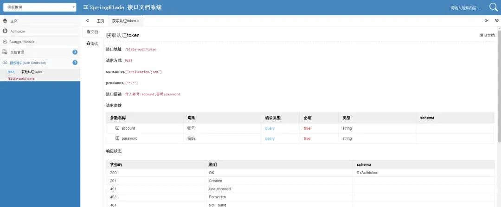The height and width of the screenshot is (207, 501).
Task: Open Swagger Models in sidebar
Action: tap(40, 42)
